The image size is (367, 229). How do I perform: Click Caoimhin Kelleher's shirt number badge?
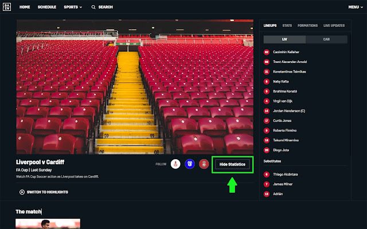(266, 52)
